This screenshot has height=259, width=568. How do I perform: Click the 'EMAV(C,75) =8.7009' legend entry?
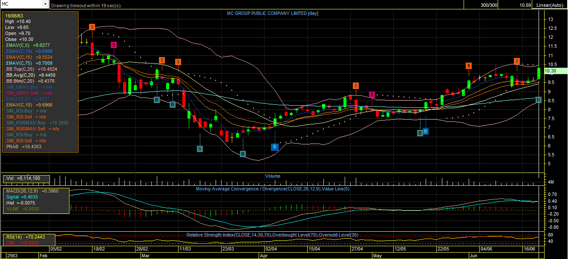point(29,63)
